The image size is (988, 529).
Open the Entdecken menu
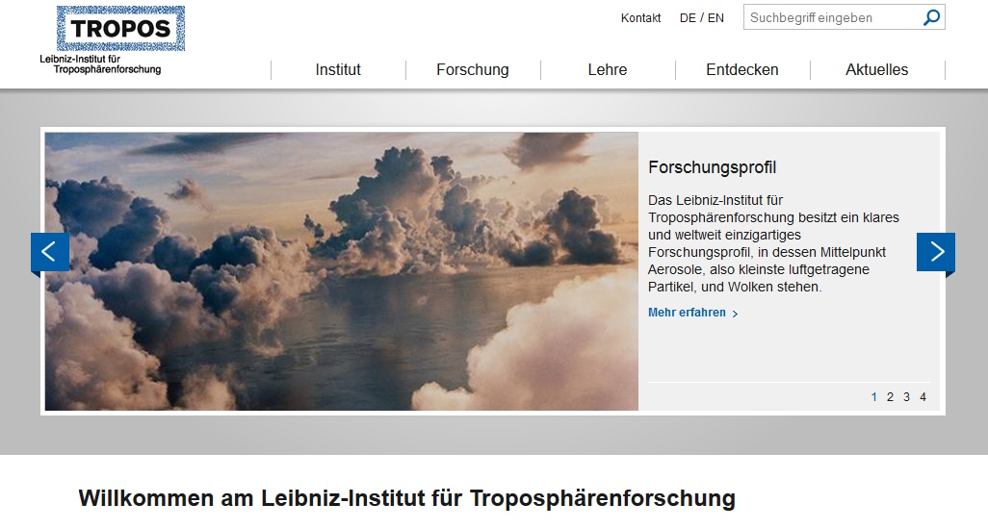(x=742, y=70)
